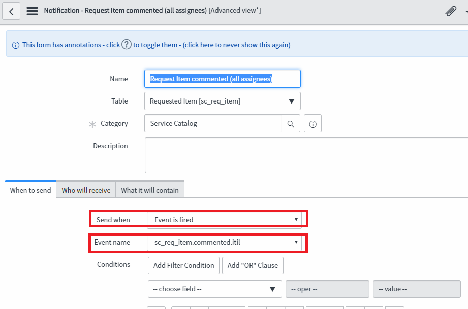This screenshot has width=468, height=309.
Task: Switch to the Who will receive tab
Action: pyautogui.click(x=86, y=190)
